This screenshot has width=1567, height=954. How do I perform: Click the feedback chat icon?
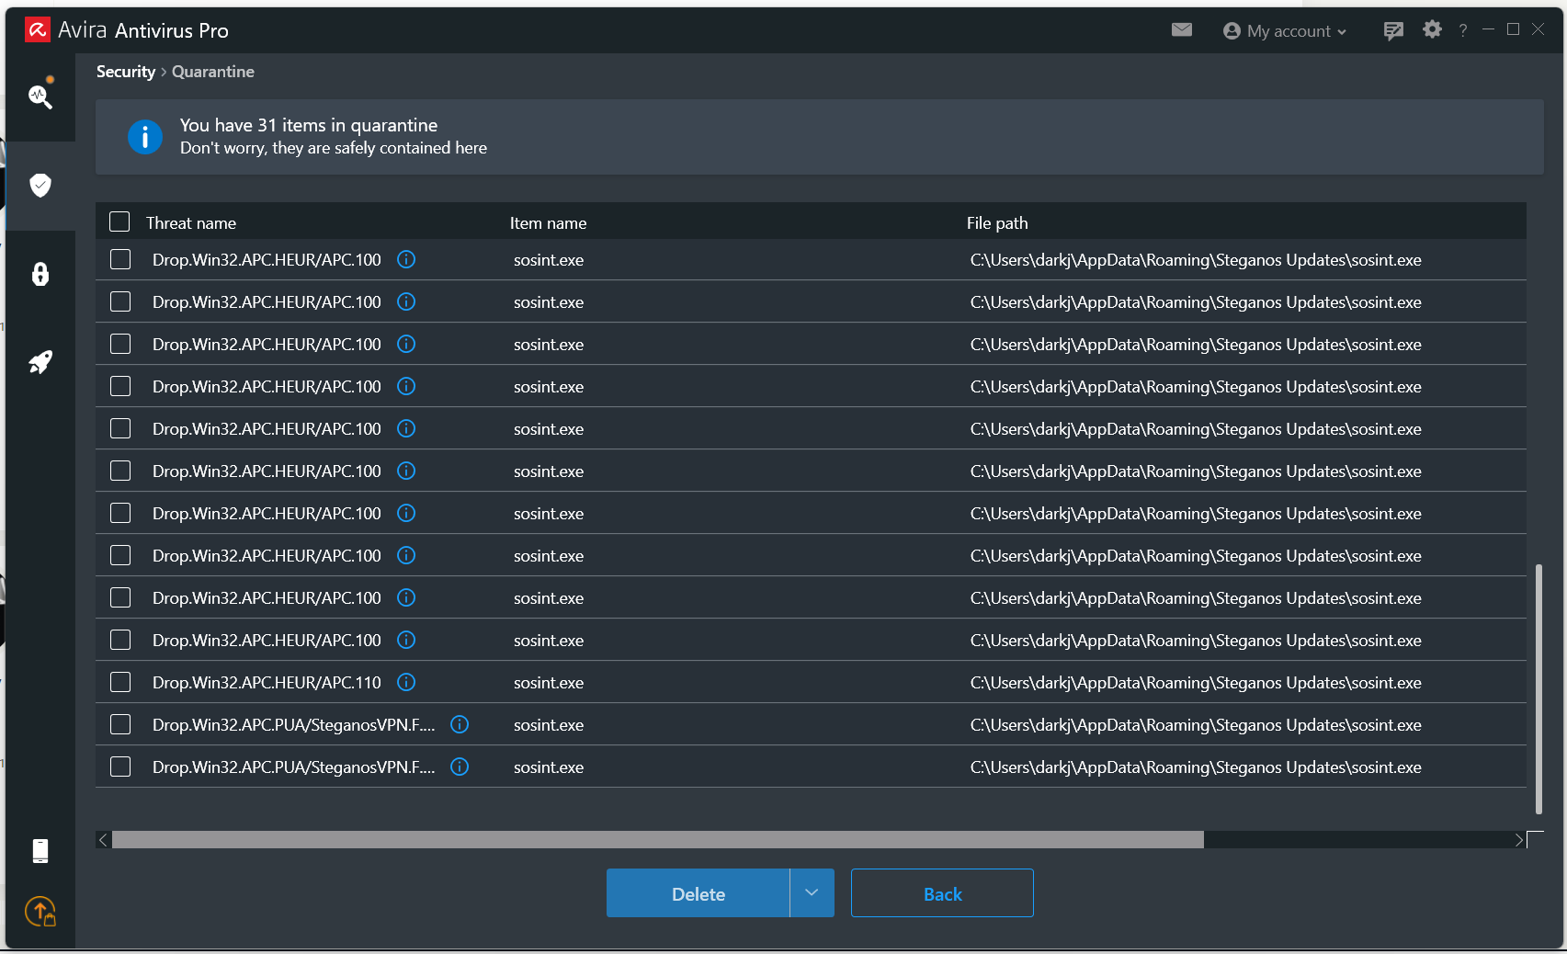pos(1393,31)
